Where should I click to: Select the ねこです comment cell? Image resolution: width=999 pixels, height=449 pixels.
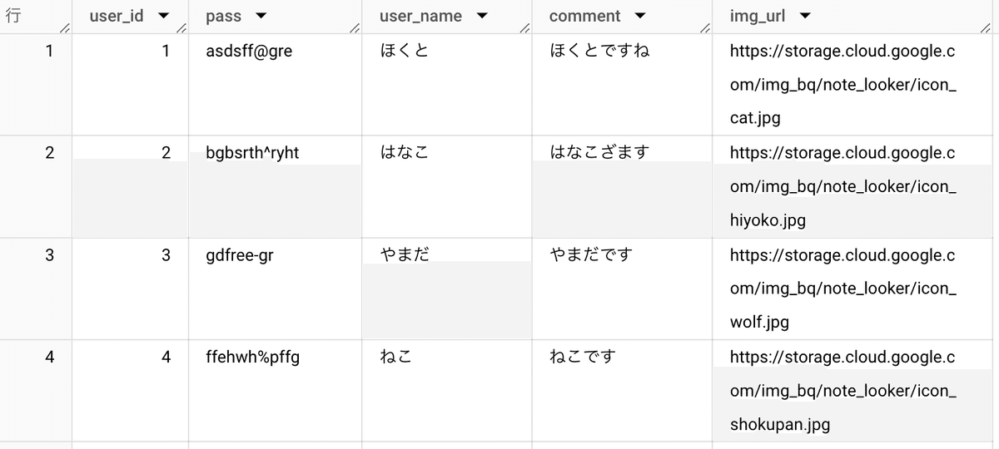pos(622,391)
